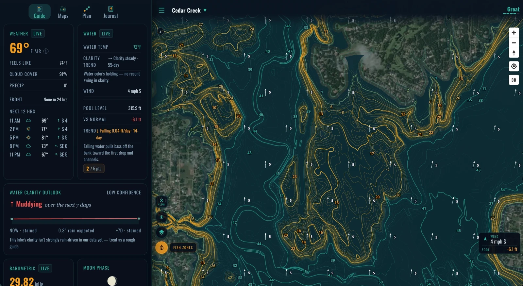523x286 pixels.
Task: Open the hamburger menu beside Cedar Creek
Action: (161, 10)
